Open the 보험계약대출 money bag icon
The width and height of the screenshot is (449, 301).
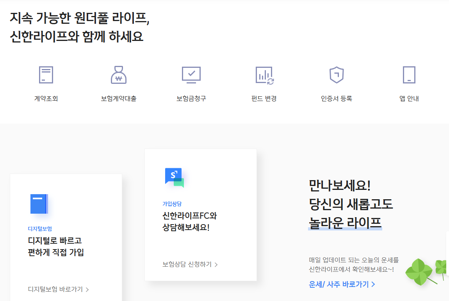pos(119,74)
